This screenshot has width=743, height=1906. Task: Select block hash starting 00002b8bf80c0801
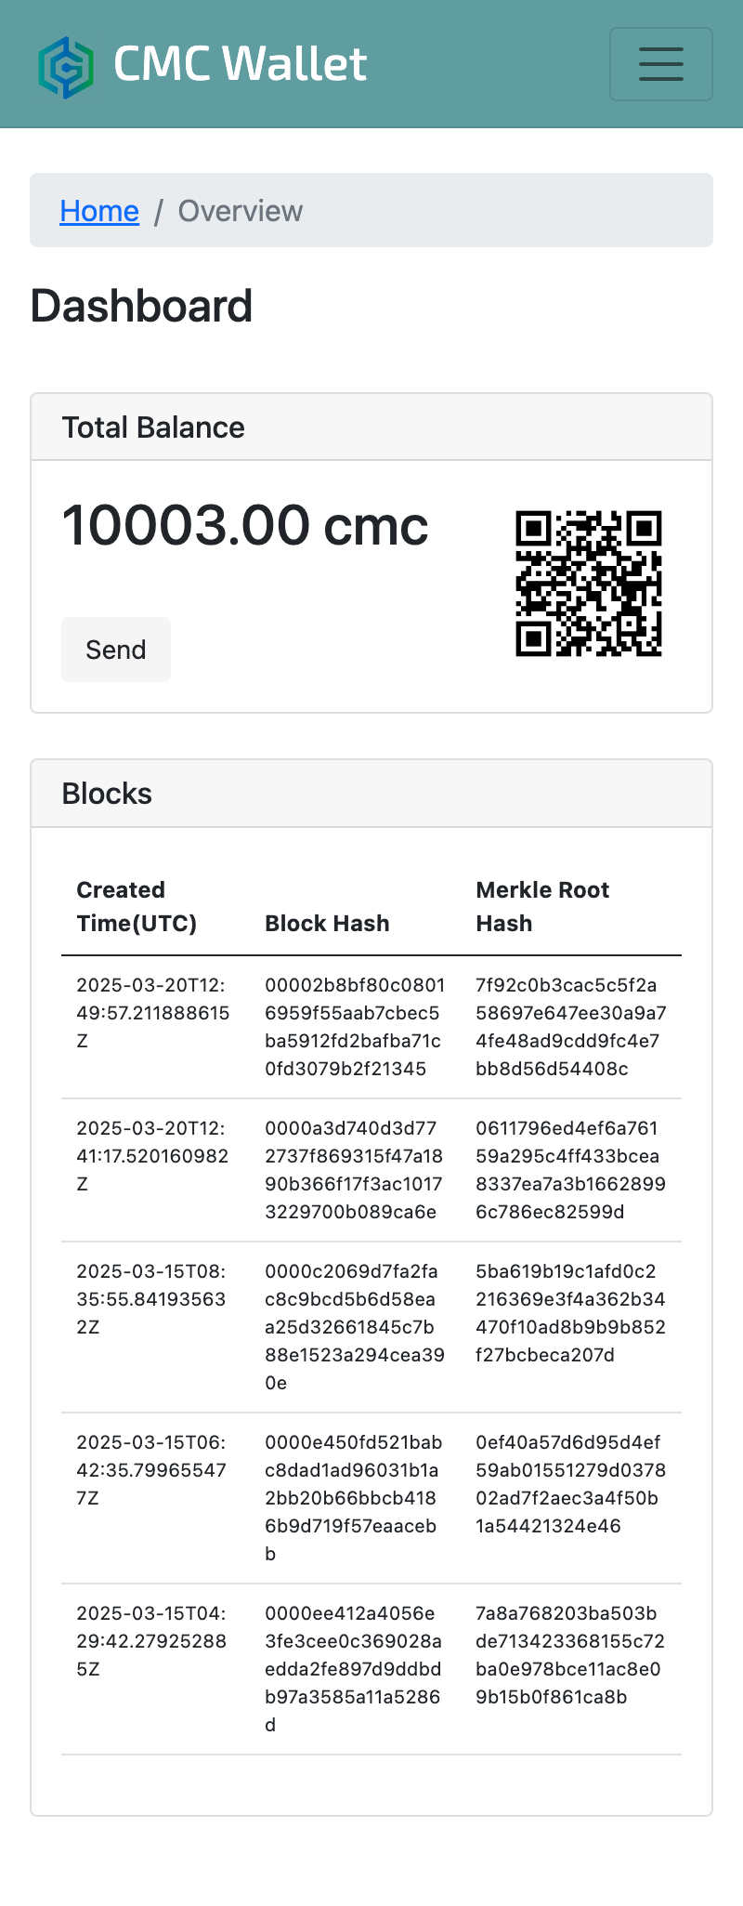click(x=355, y=1027)
